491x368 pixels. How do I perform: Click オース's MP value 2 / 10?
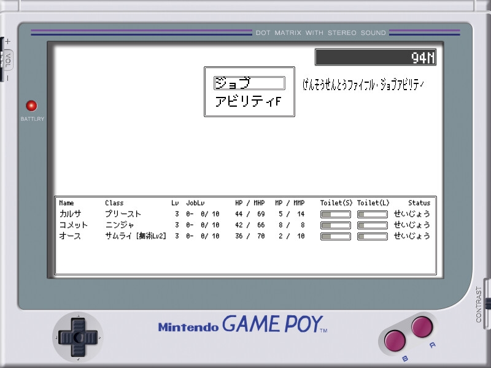pos(292,236)
